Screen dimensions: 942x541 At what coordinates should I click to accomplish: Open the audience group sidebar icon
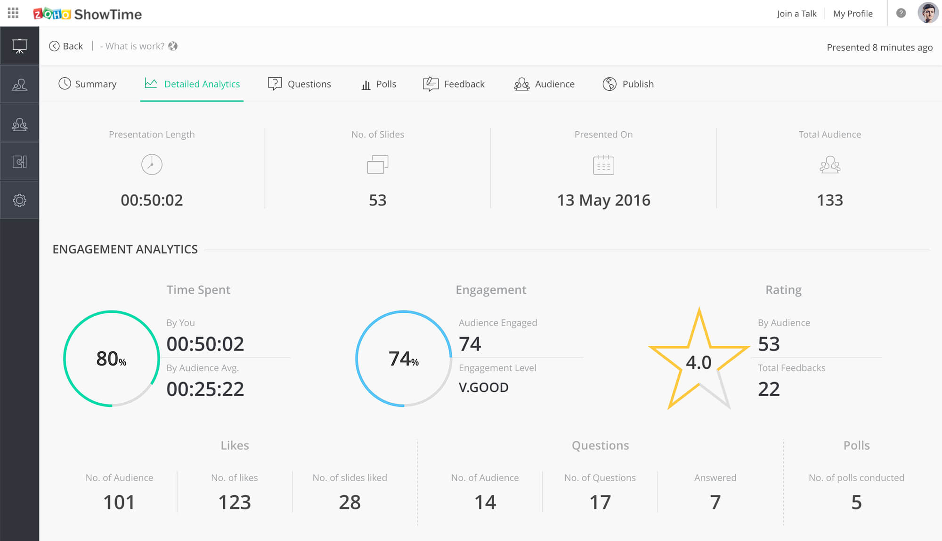(19, 124)
